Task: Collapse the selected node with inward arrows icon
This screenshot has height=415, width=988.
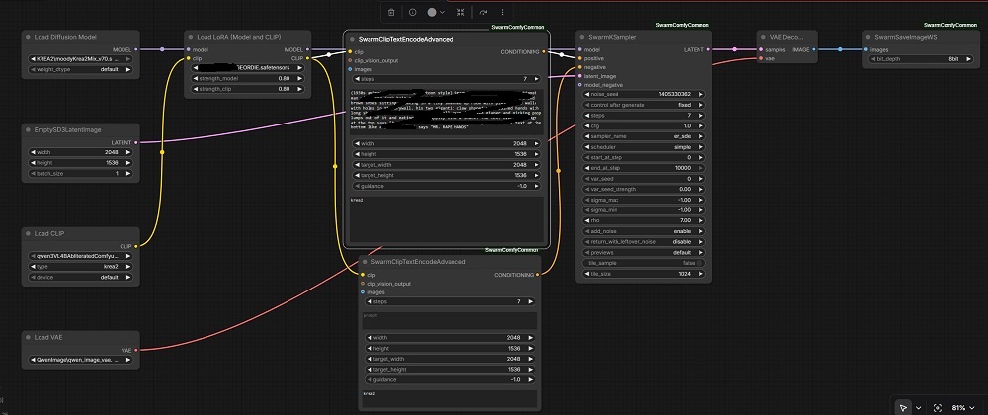Action: [x=461, y=12]
